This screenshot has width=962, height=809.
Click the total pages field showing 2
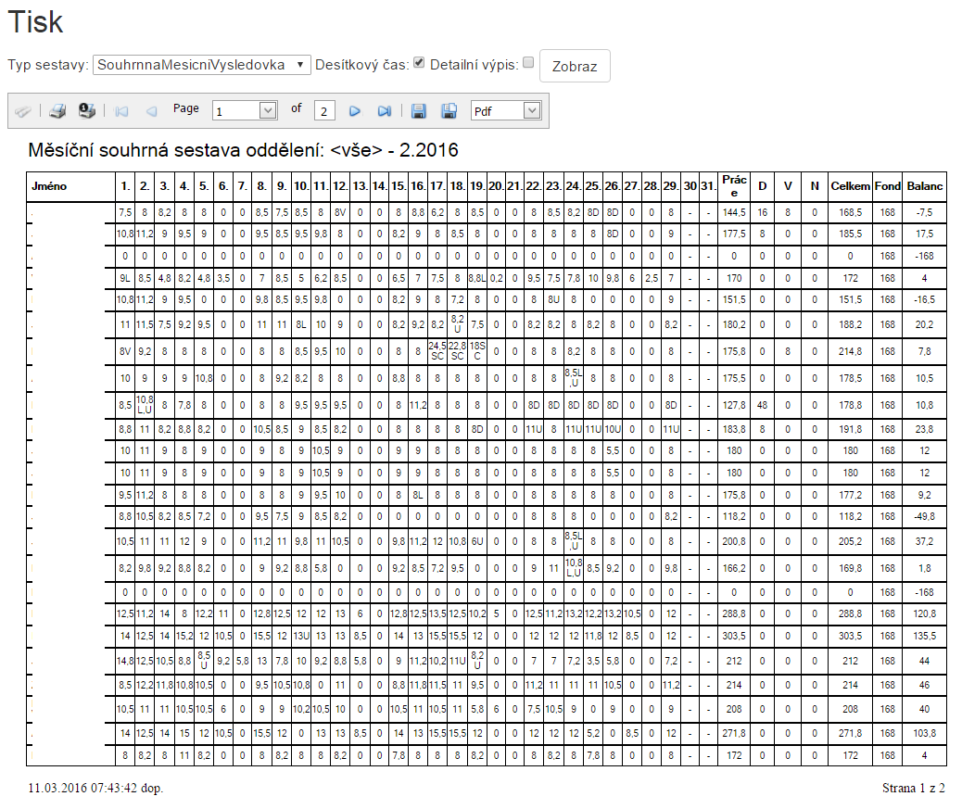coord(324,111)
